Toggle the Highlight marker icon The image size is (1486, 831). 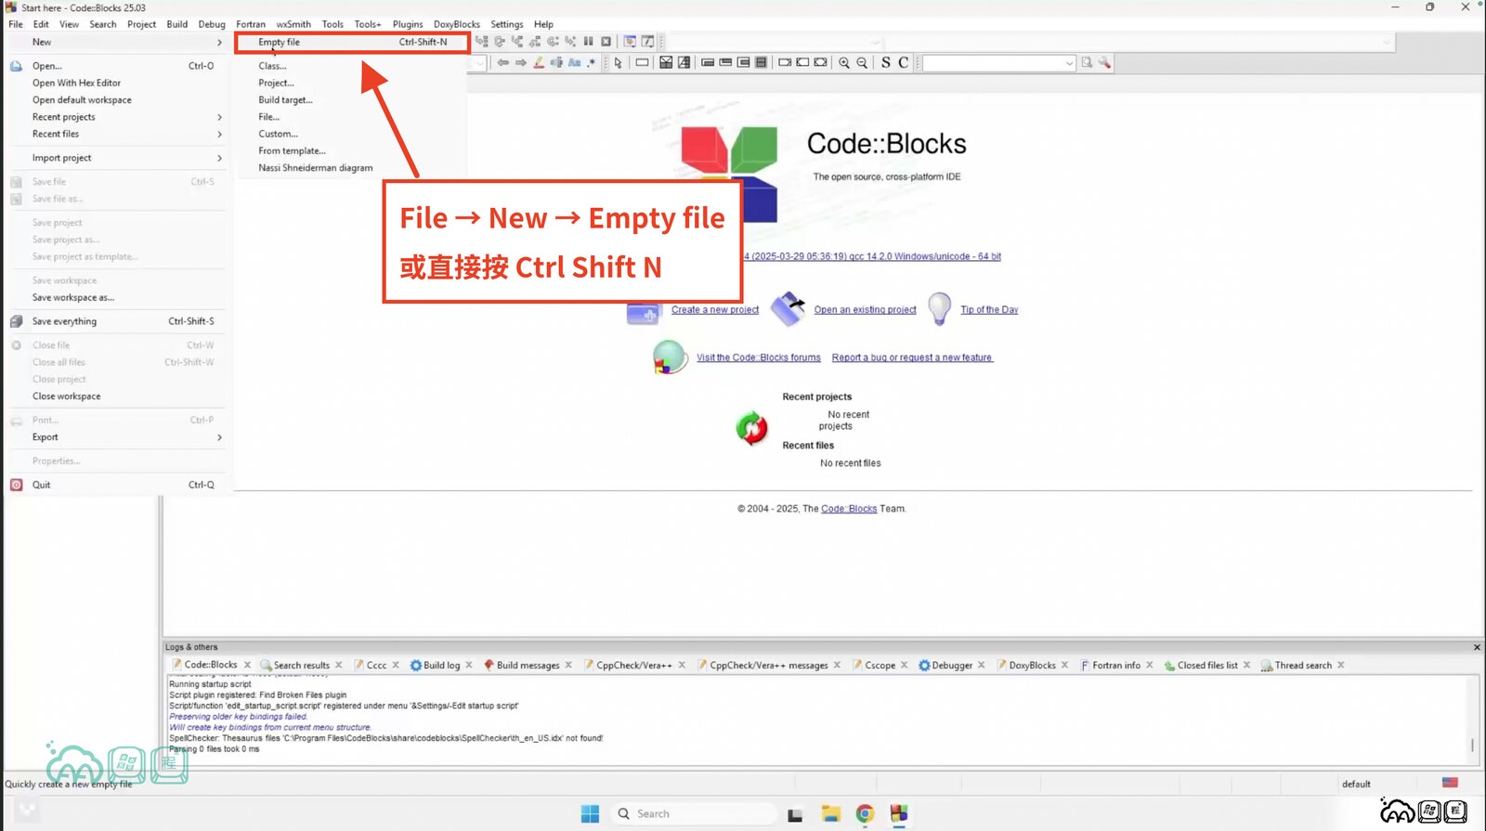tap(539, 63)
